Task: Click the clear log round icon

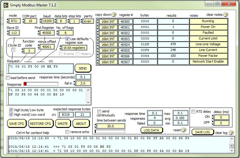Action: point(231,133)
